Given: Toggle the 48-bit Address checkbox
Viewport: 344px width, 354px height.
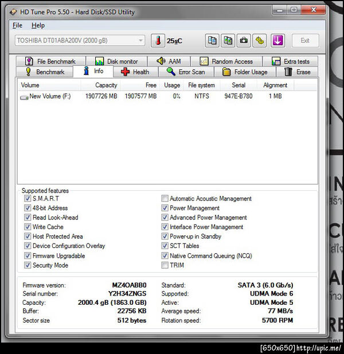Looking at the screenshot, I should [x=28, y=208].
